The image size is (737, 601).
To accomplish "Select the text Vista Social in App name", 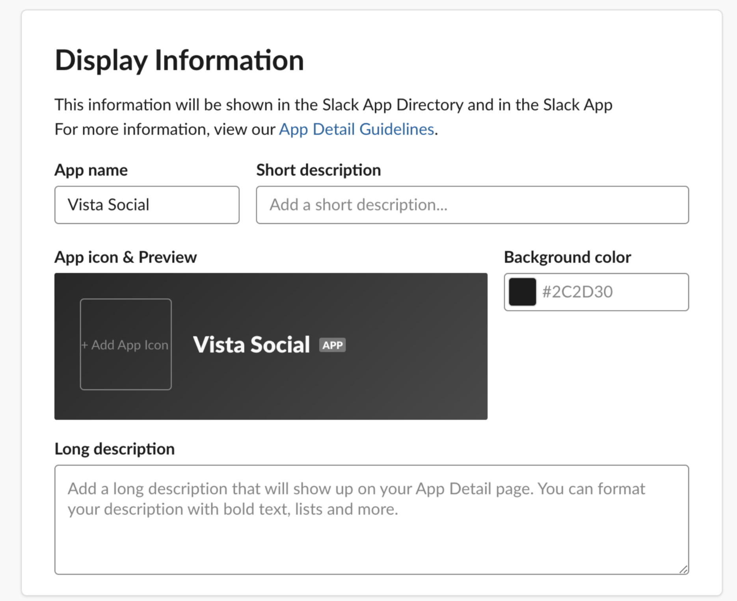I will point(109,204).
